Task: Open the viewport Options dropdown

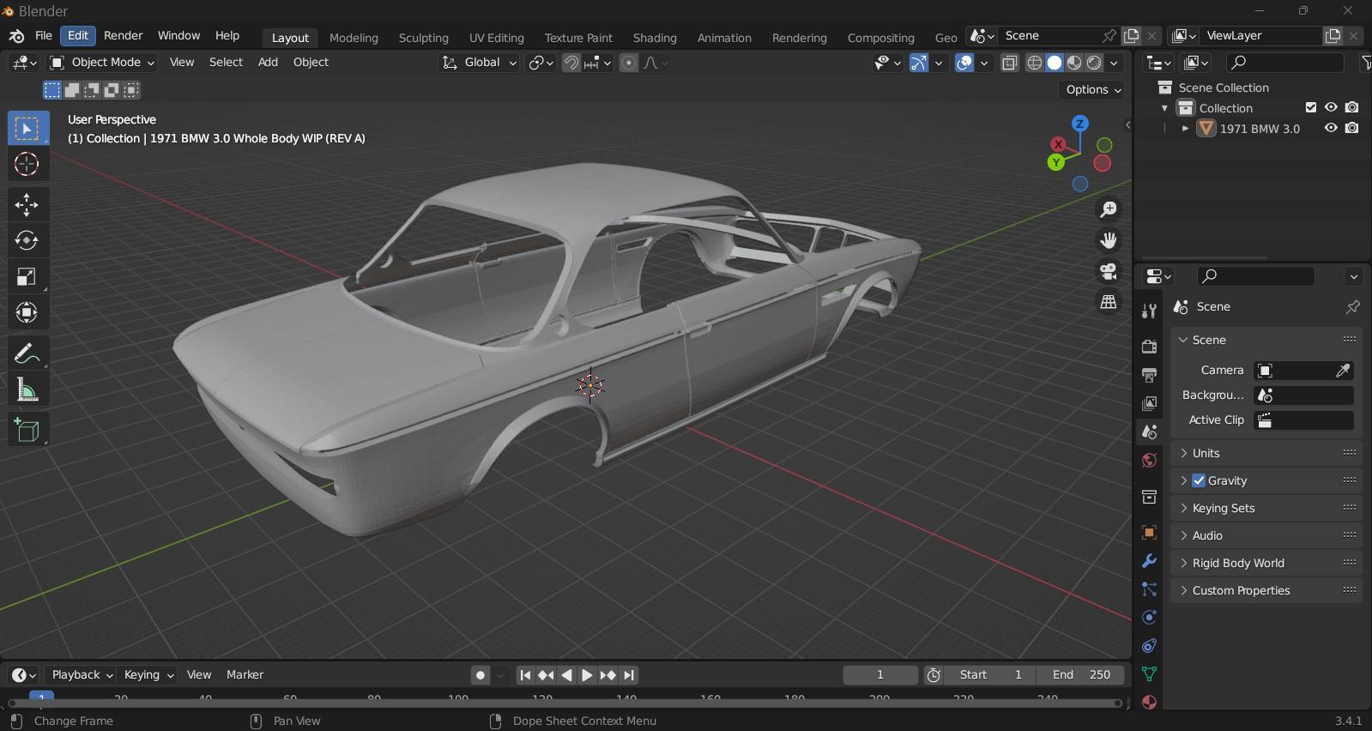Action: pos(1092,90)
